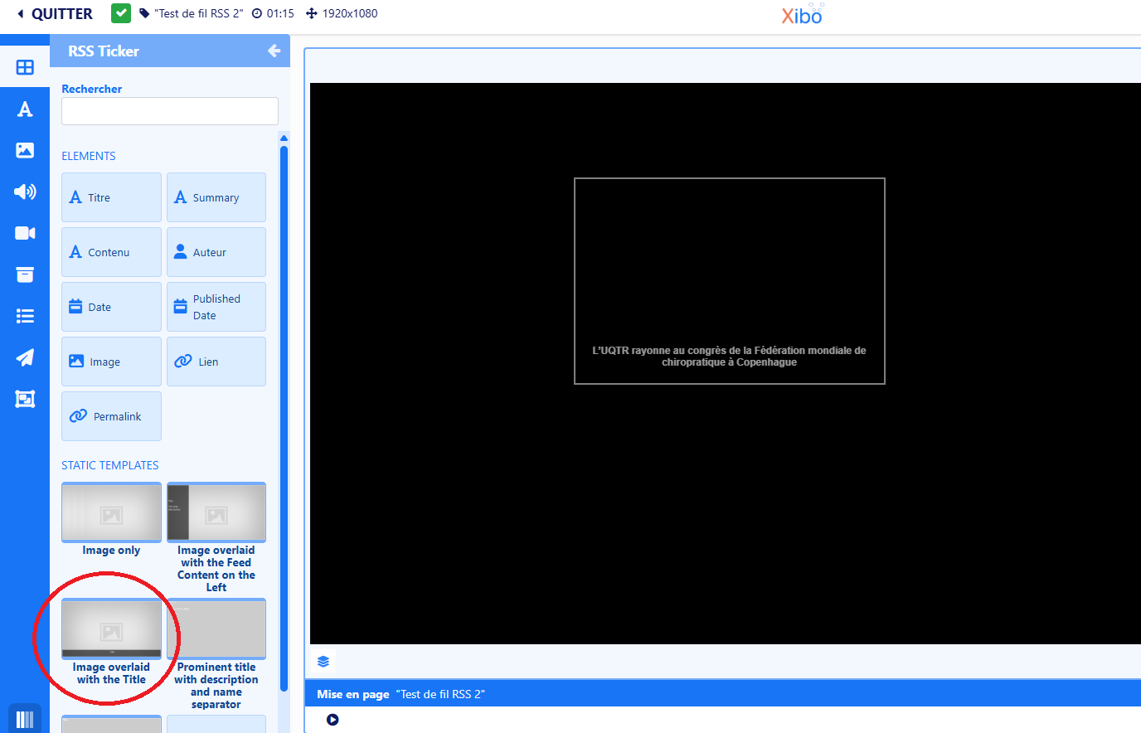
Task: Open the image library icon in the sidebar
Action: tap(25, 150)
